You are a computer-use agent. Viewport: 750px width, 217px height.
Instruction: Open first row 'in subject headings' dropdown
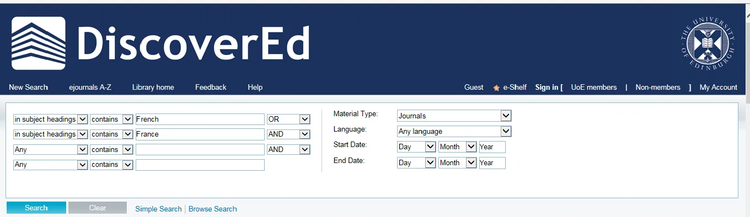point(51,119)
